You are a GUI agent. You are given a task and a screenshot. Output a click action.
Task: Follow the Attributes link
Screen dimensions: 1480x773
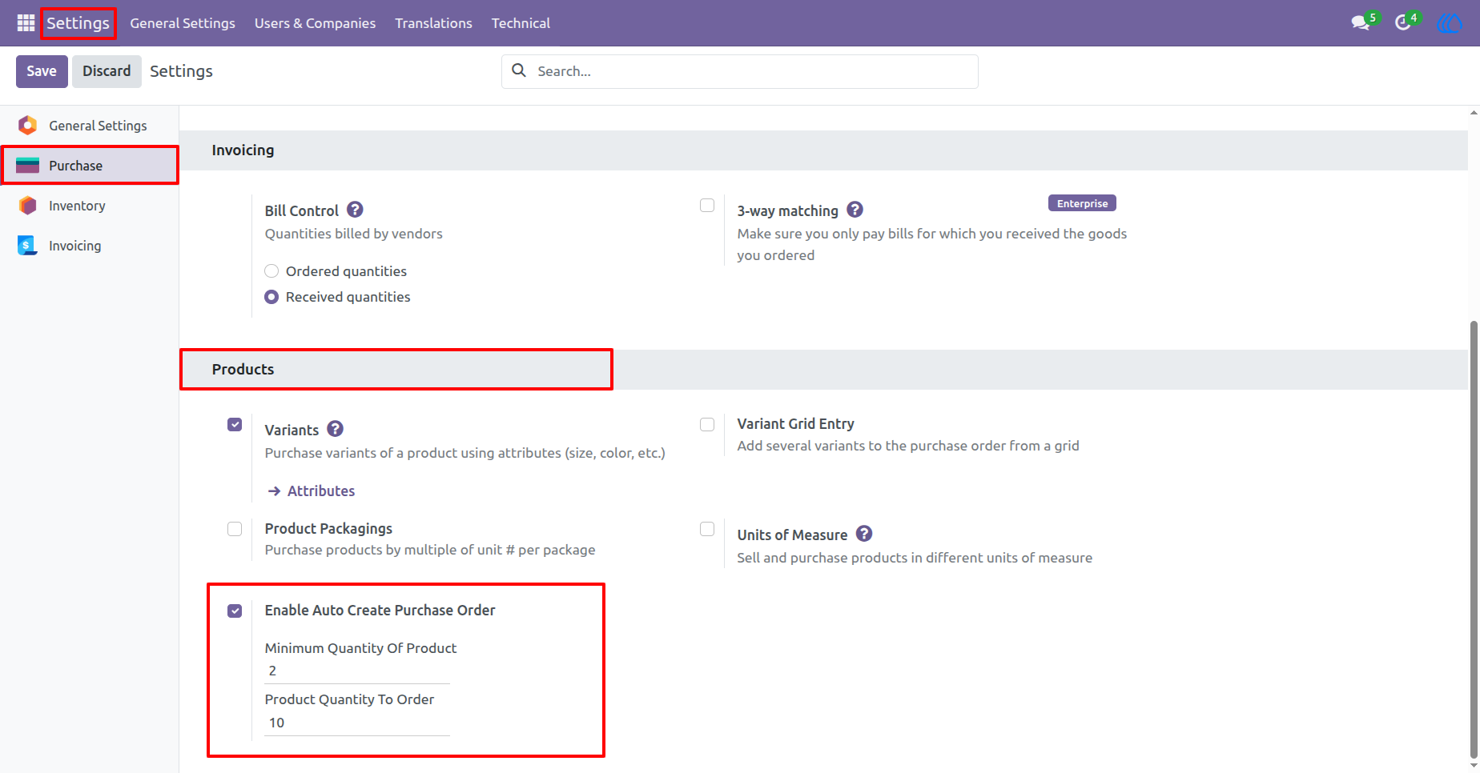(320, 491)
